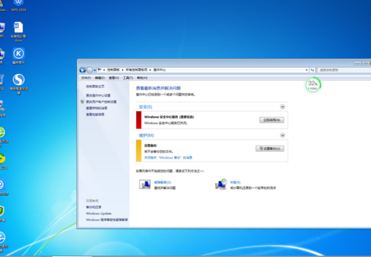The image size is (371, 257).
Task: Refresh the Action Center window
Action: click(312, 70)
